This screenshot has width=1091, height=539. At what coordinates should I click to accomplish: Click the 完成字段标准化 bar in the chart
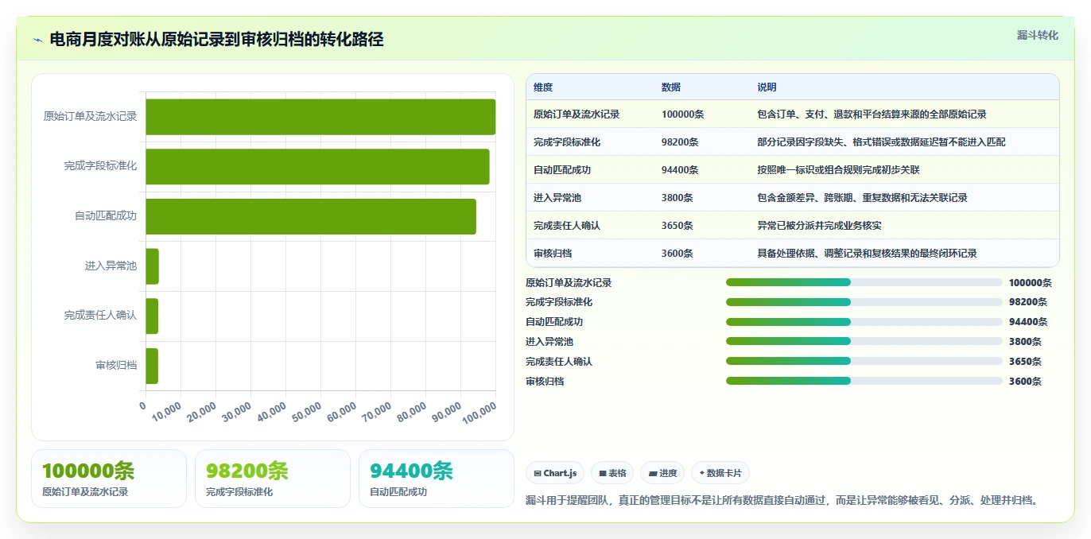(317, 167)
